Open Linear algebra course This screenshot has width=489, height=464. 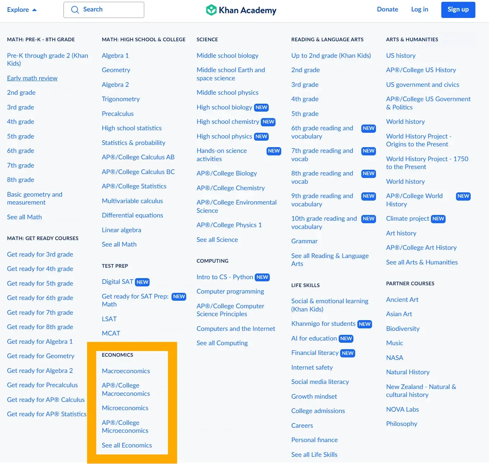121,230
